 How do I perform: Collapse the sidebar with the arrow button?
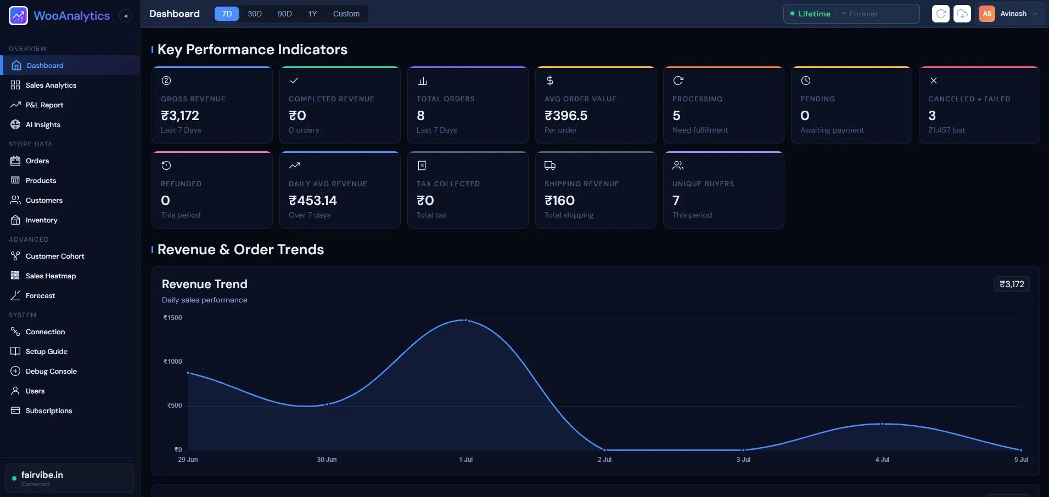pos(126,16)
